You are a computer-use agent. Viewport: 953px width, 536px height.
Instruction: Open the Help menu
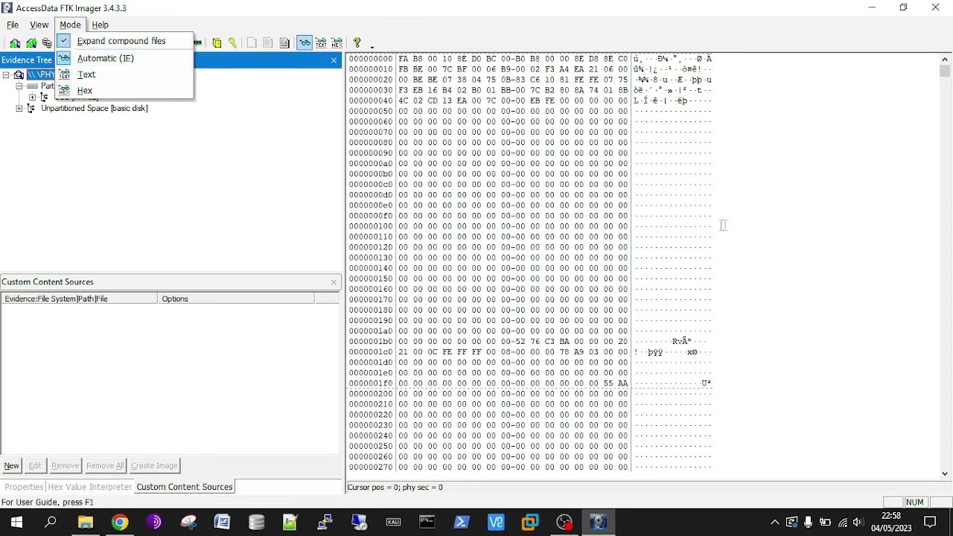point(100,25)
